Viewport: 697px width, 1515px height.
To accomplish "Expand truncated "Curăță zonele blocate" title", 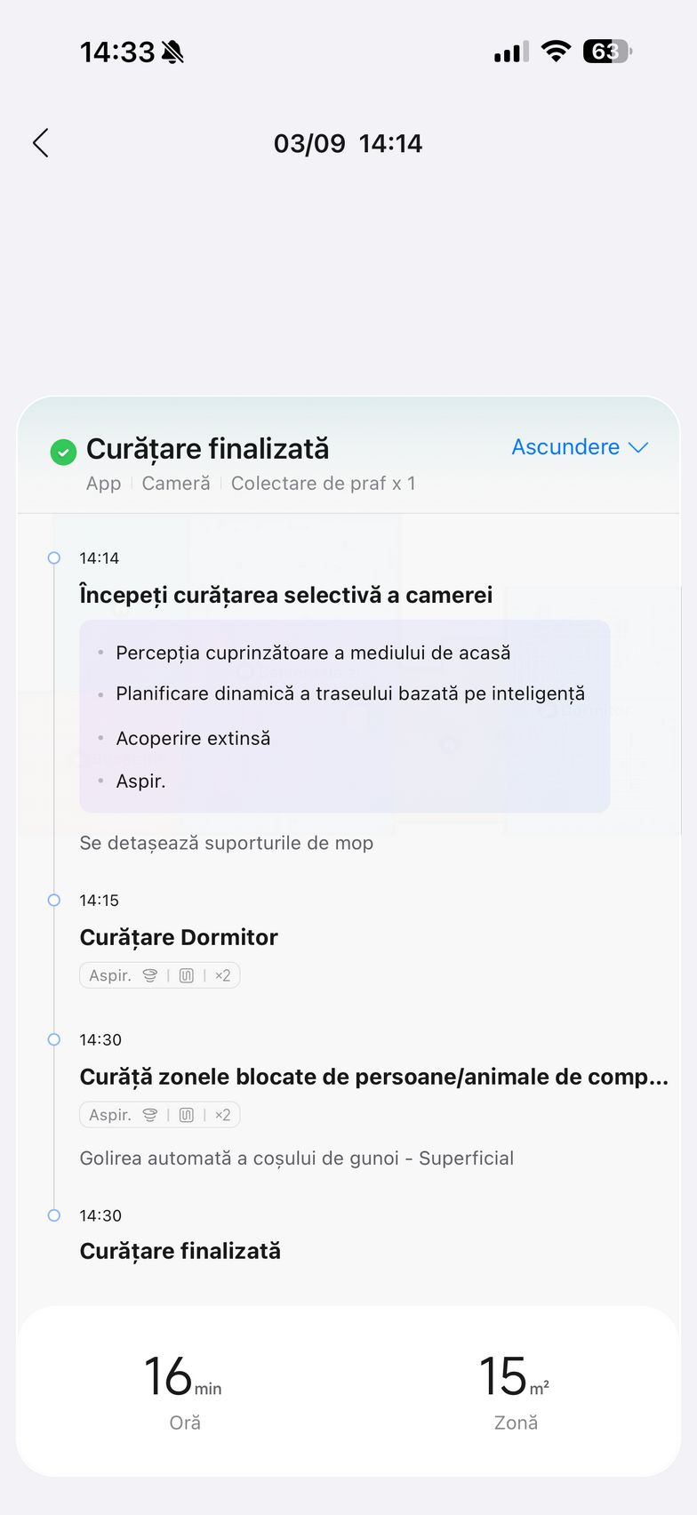I will (x=373, y=1077).
